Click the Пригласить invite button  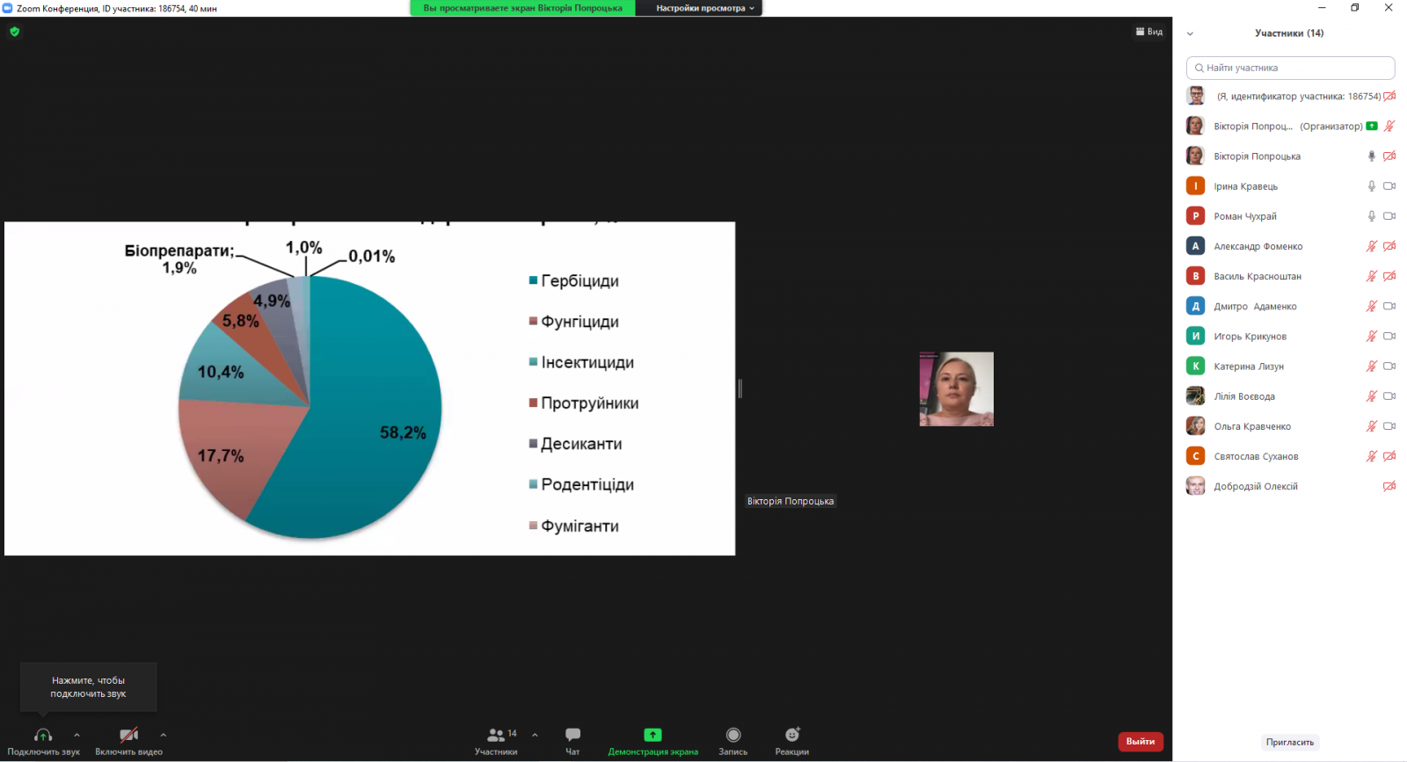pyautogui.click(x=1290, y=742)
